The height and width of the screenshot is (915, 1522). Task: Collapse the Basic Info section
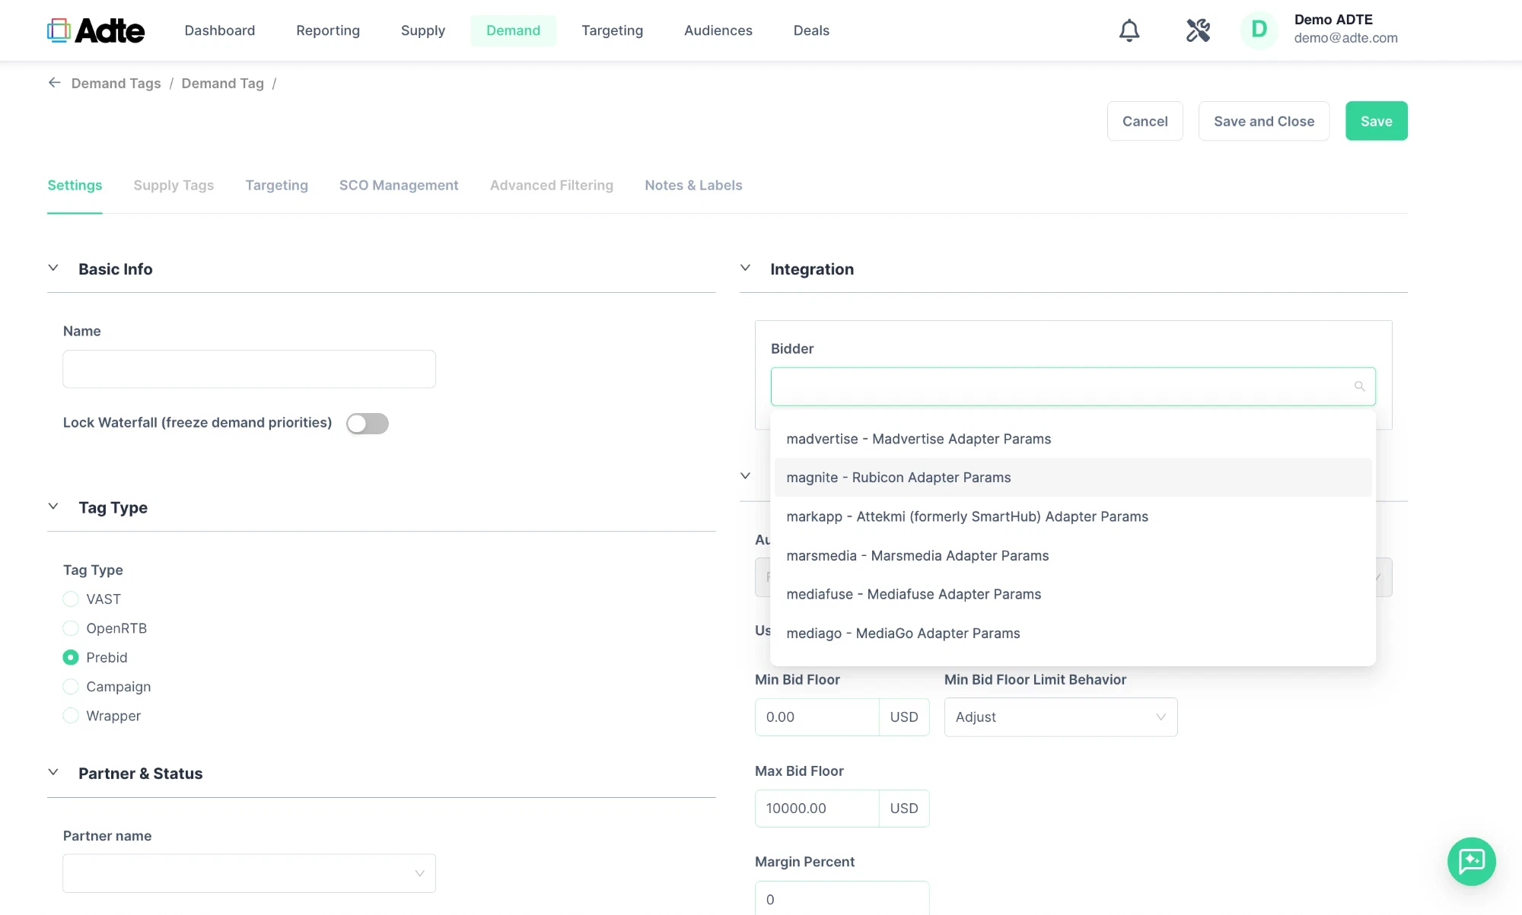53,268
